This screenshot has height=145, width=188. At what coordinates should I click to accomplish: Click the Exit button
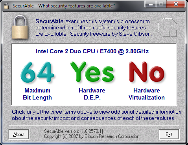pos(169,134)
